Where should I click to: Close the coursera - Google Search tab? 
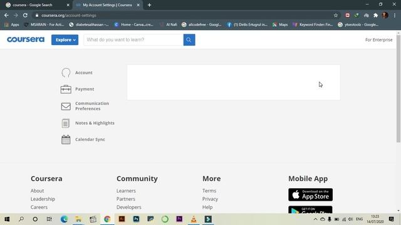[x=68, y=5]
